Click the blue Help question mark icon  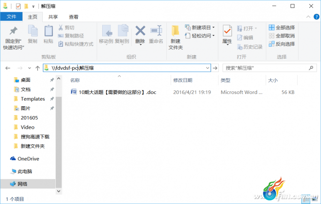pos(316,17)
